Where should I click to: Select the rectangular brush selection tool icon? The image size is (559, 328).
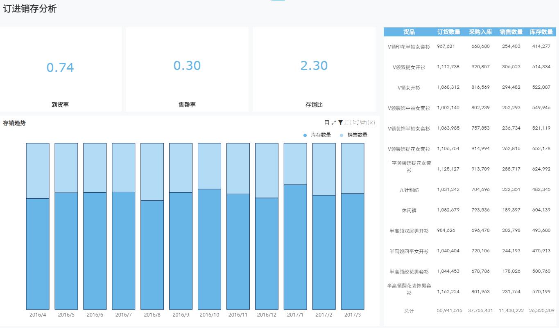pyautogui.click(x=348, y=123)
